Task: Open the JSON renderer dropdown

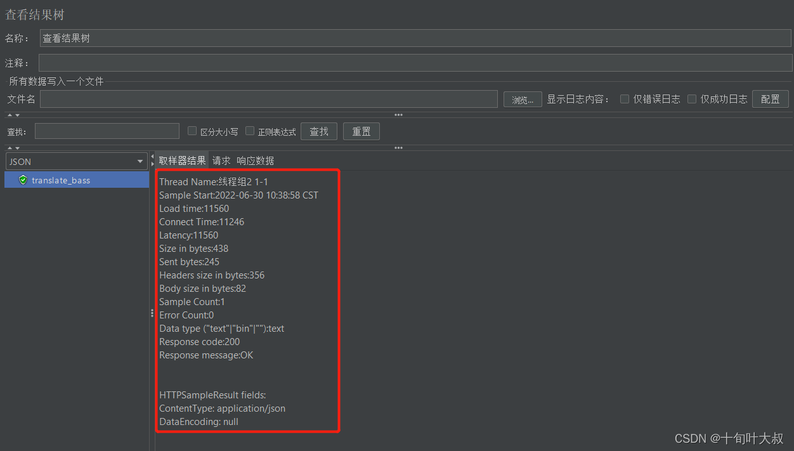Action: pos(77,162)
